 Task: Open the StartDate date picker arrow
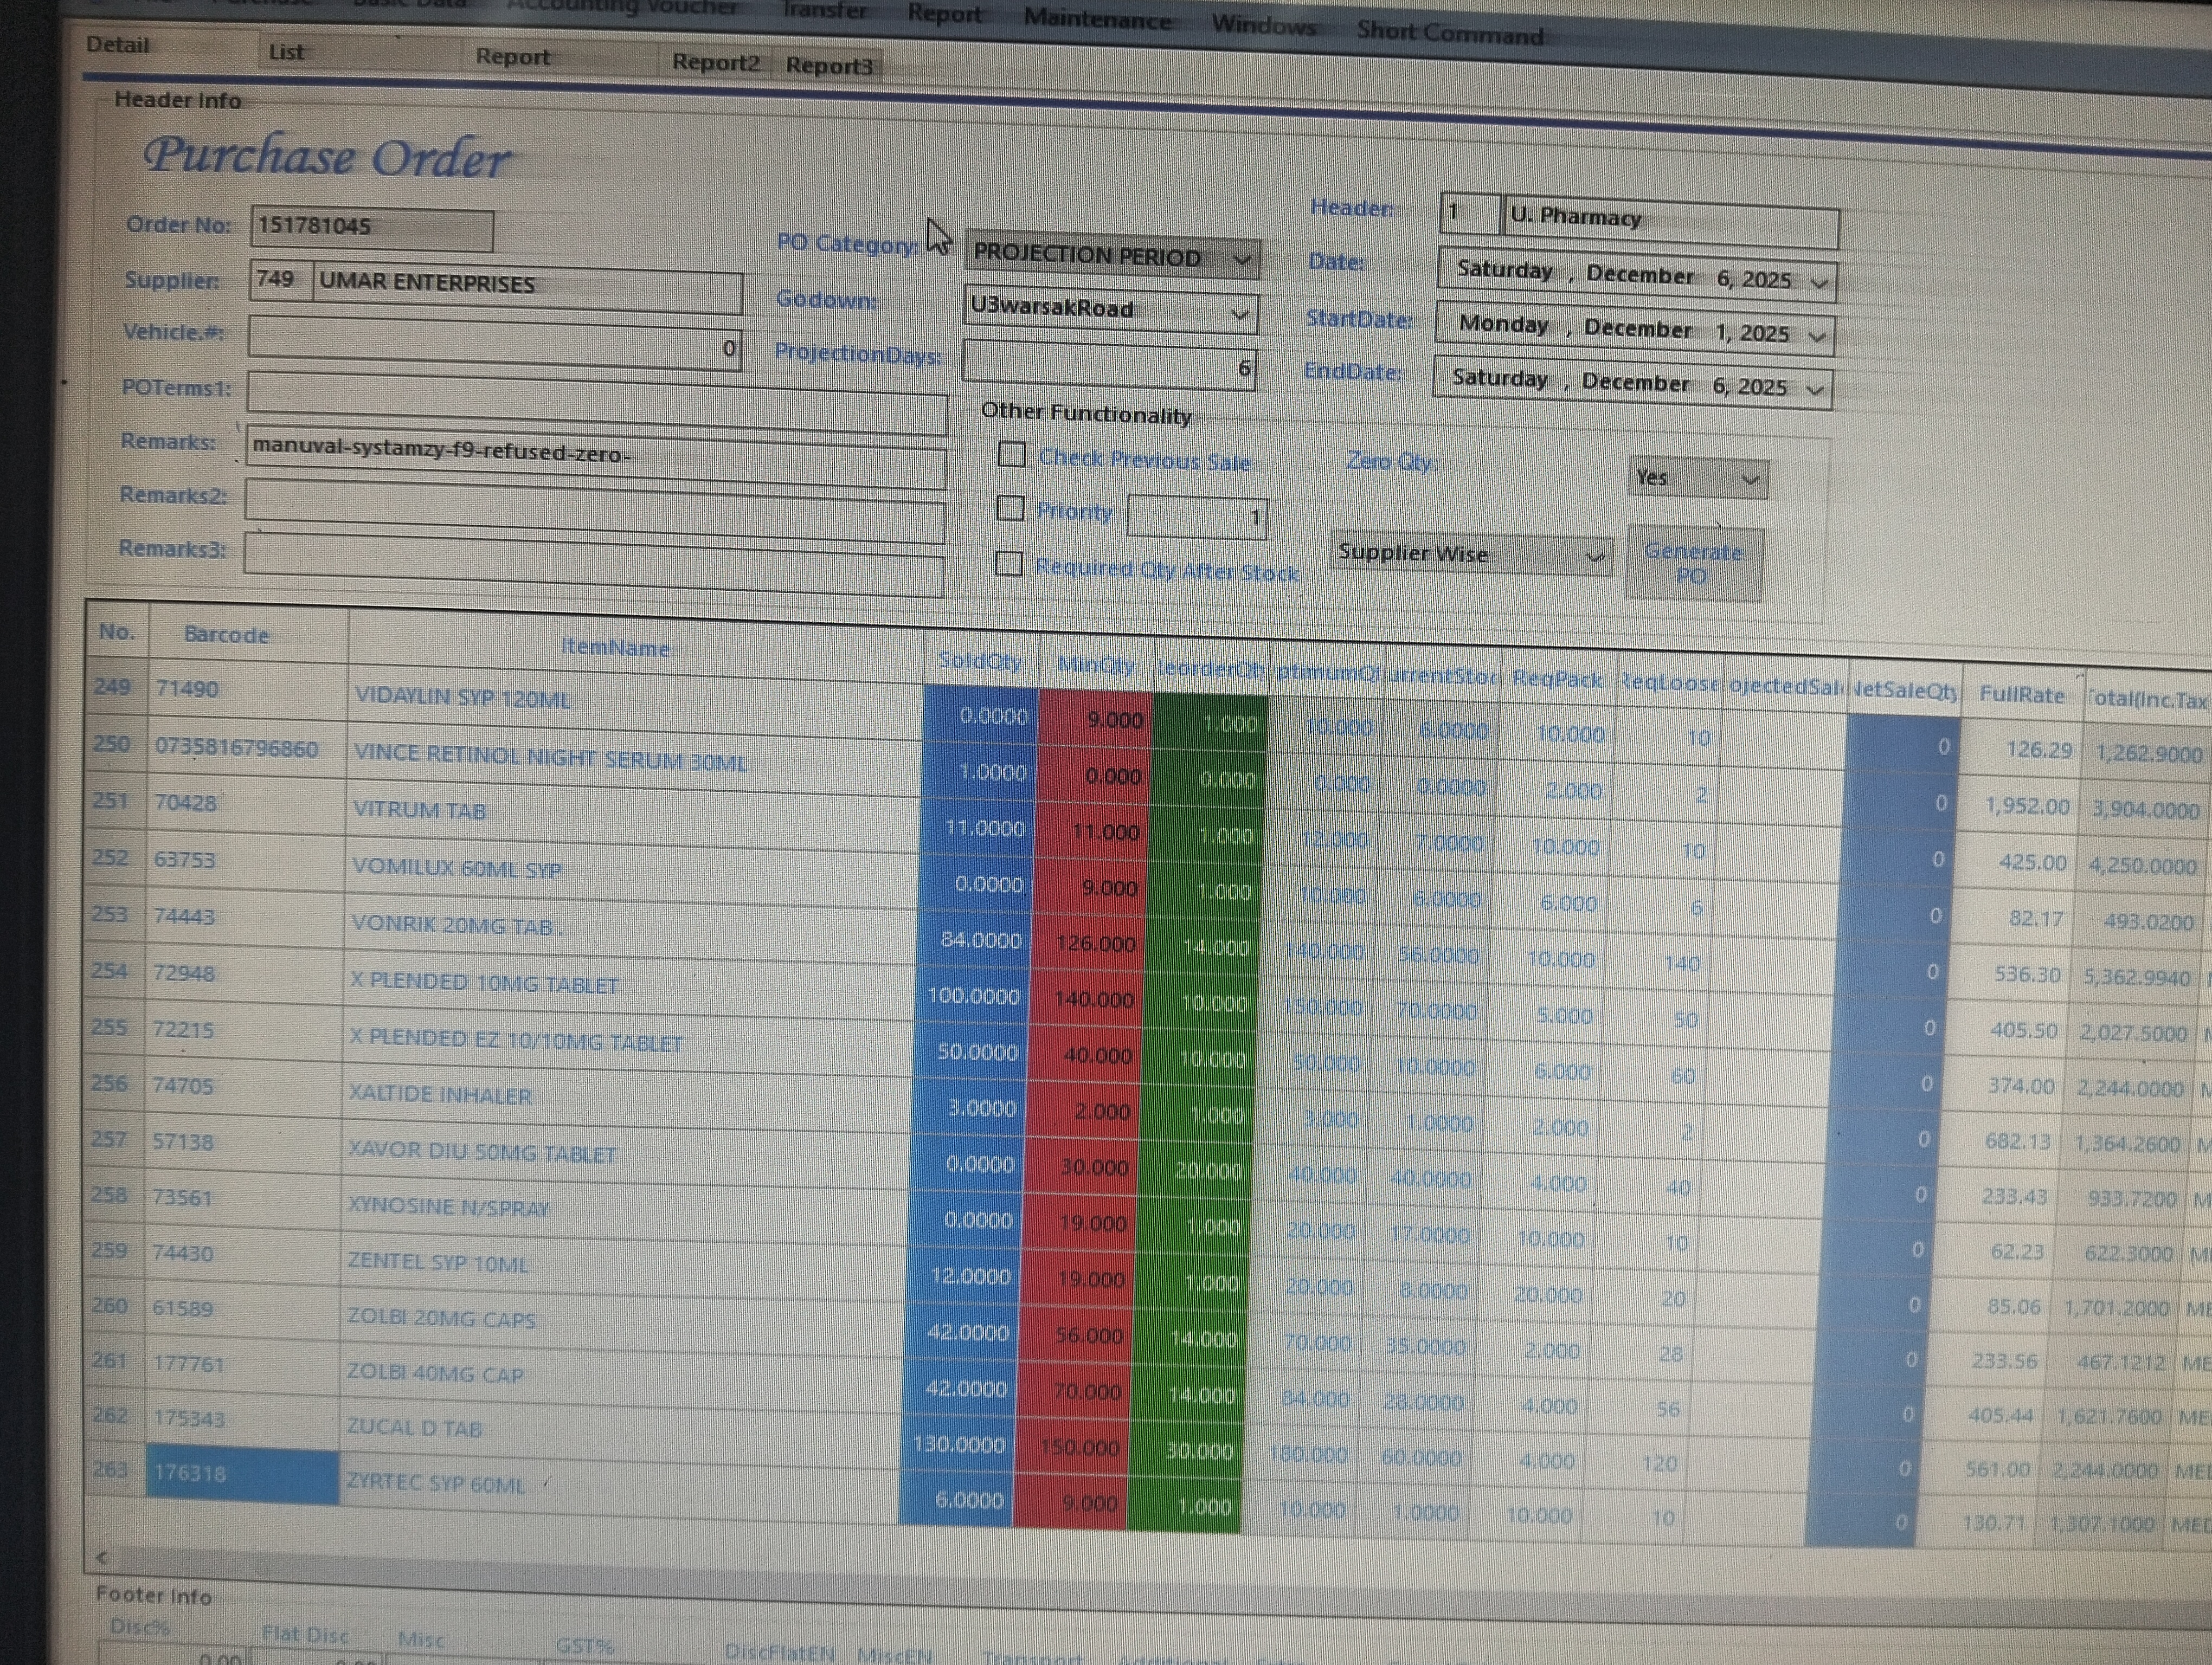click(x=1816, y=336)
